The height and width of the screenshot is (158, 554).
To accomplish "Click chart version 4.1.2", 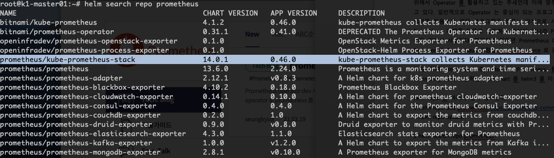I will 214,22.
